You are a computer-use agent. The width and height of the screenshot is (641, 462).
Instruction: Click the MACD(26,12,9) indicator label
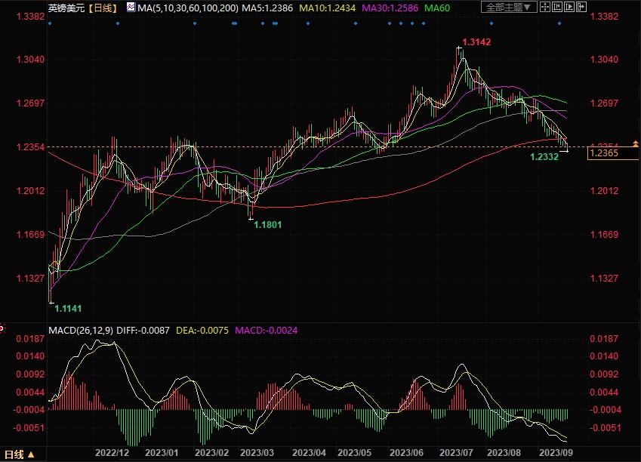tap(81, 331)
